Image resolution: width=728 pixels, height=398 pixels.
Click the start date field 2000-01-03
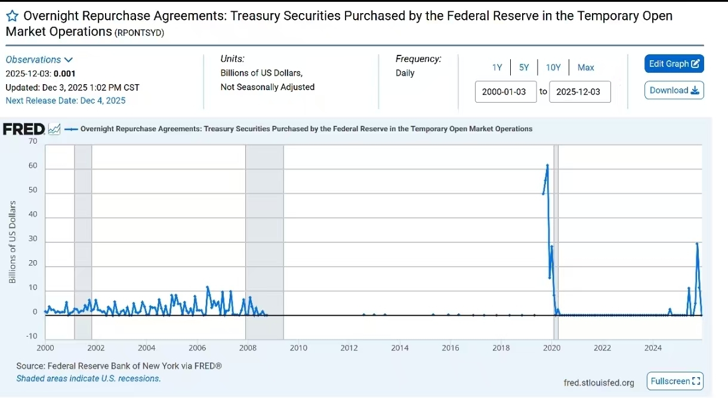click(x=505, y=92)
